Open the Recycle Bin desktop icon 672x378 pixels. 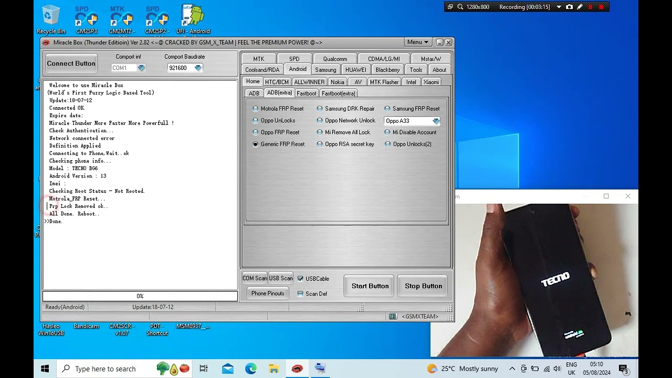[x=51, y=19]
